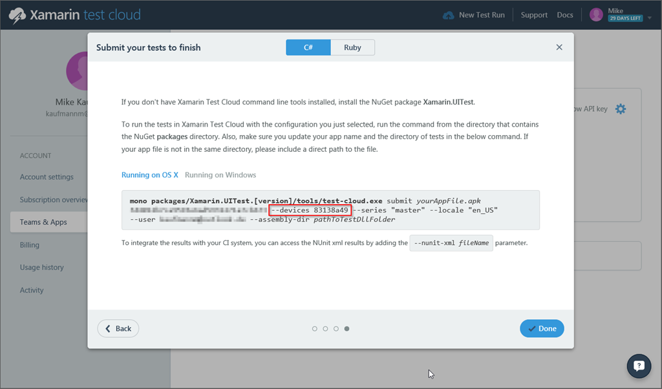Go Back to the previous step

coord(118,328)
